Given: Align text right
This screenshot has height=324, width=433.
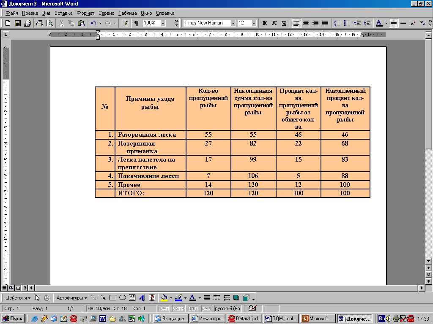Looking at the screenshot, I should 315,23.
